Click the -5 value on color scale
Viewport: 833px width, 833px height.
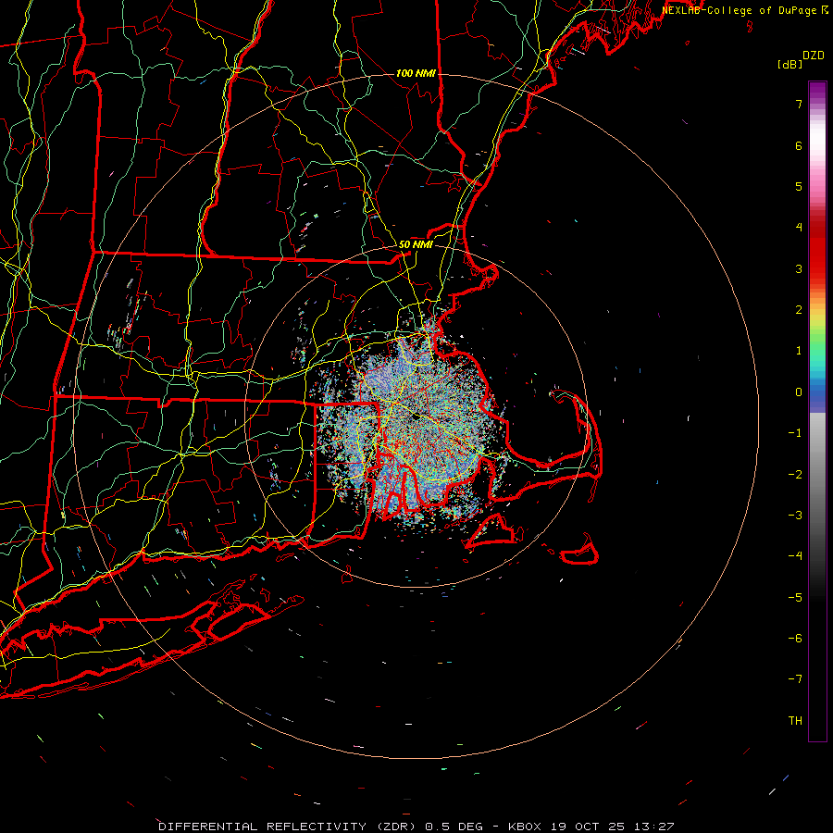coord(795,598)
